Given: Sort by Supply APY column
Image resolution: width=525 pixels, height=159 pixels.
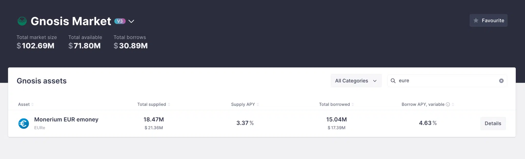Looking at the screenshot, I should click(x=243, y=104).
